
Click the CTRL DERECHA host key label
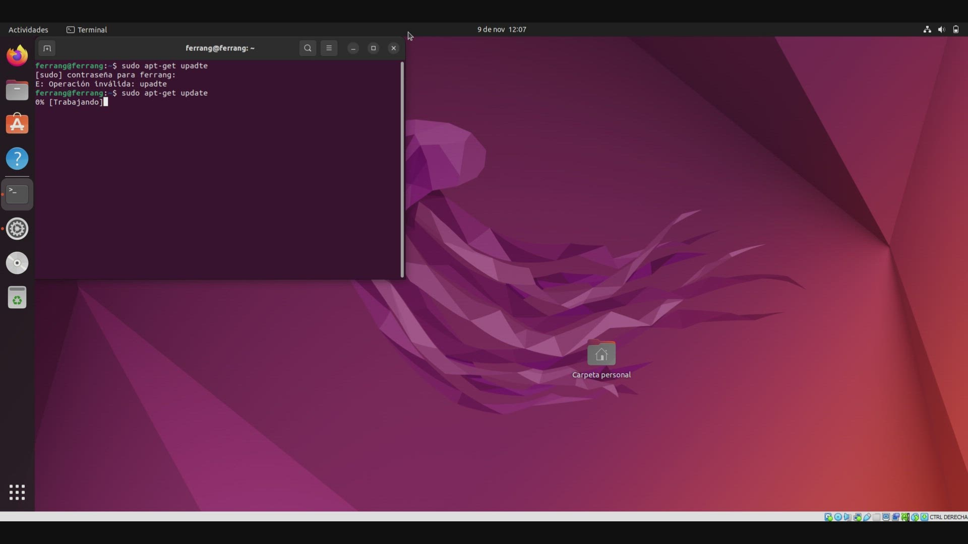coord(948,517)
